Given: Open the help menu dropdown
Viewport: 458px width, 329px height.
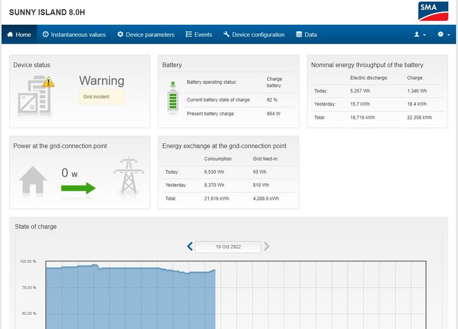Looking at the screenshot, I should point(444,34).
